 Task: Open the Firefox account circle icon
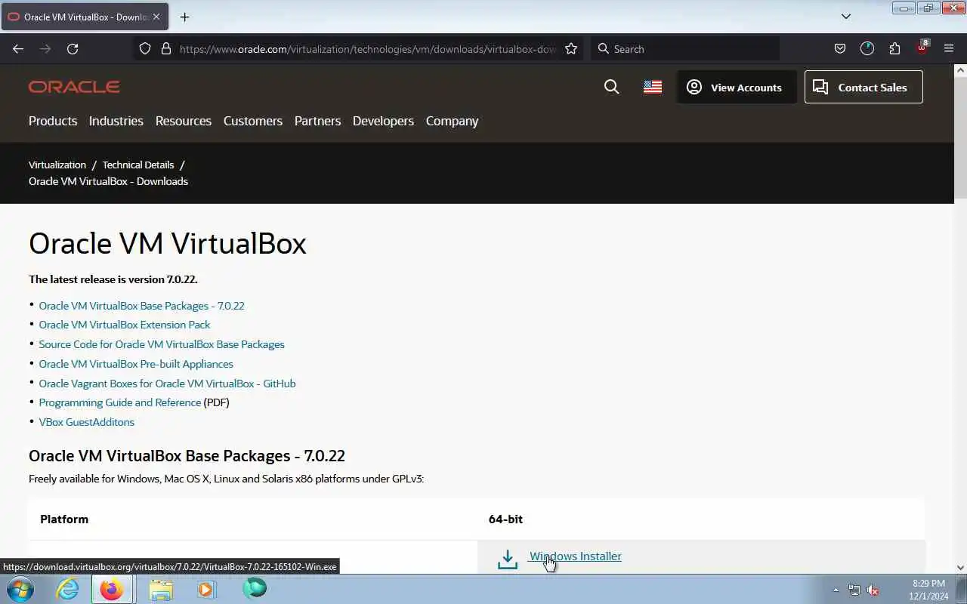point(867,48)
